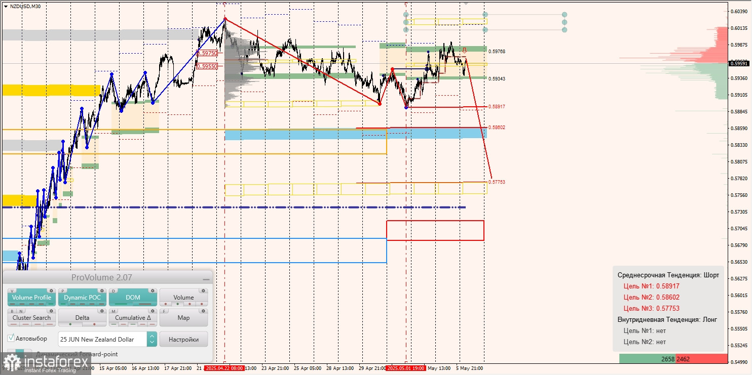Open Delta settings gear
752x375 pixels.
tap(102, 311)
